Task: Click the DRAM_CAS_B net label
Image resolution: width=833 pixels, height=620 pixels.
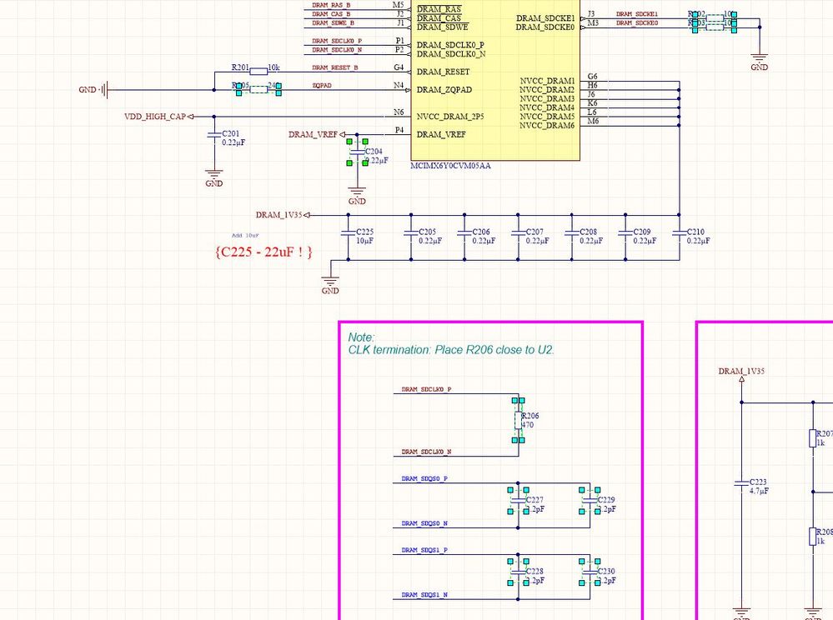Action: tap(331, 14)
